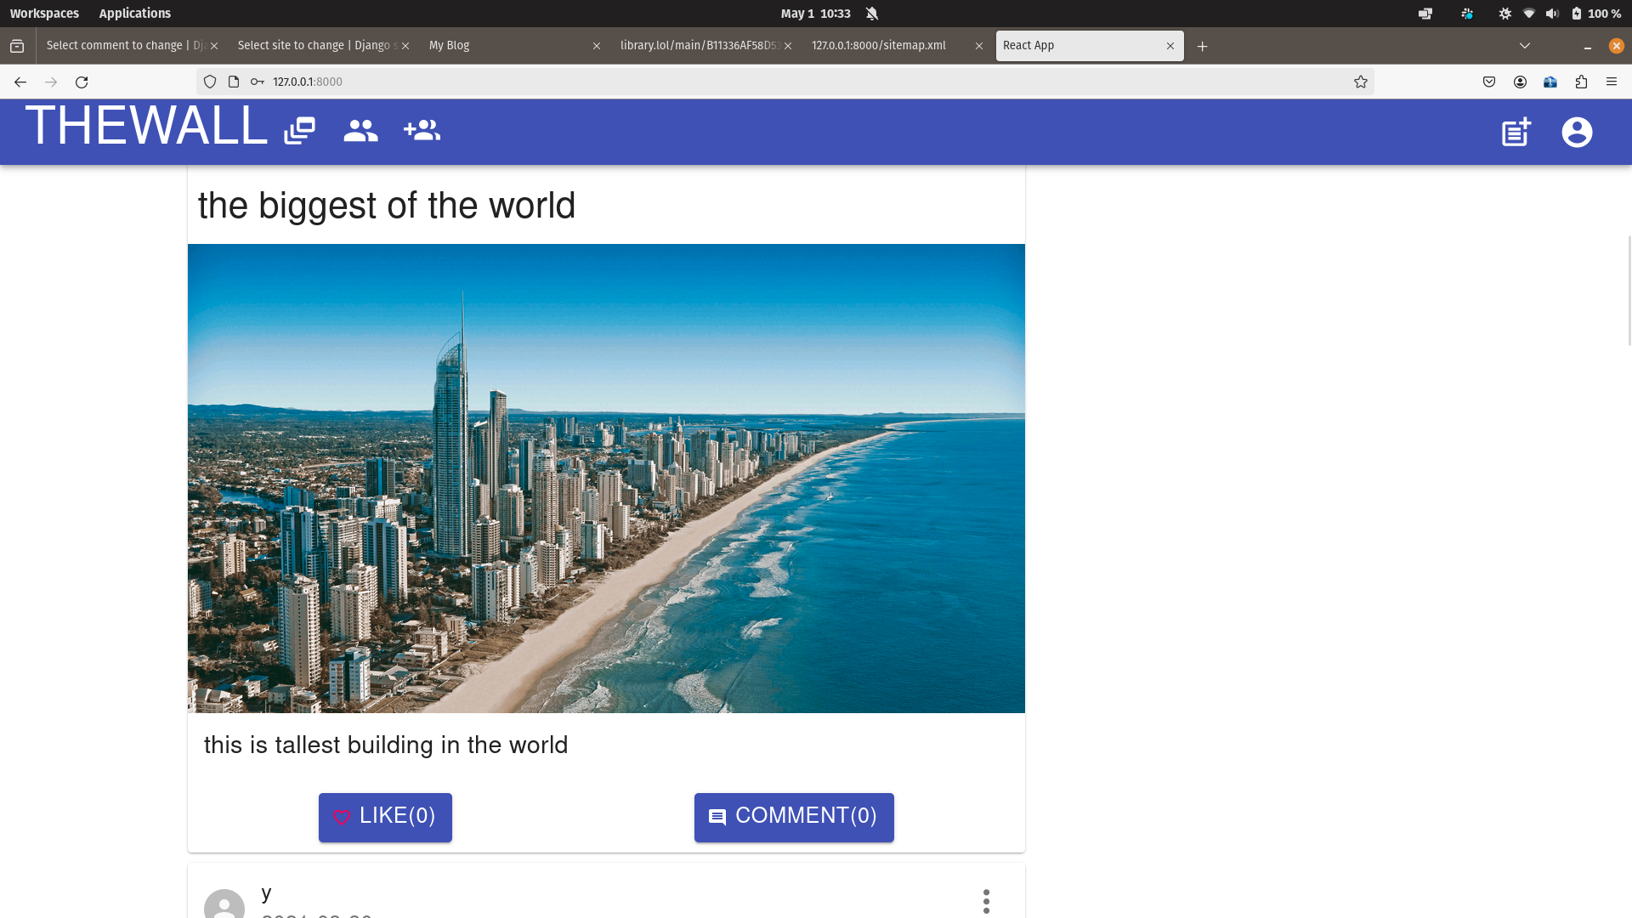Open the tracking protection shield icon
This screenshot has width=1632, height=918.
tap(210, 82)
